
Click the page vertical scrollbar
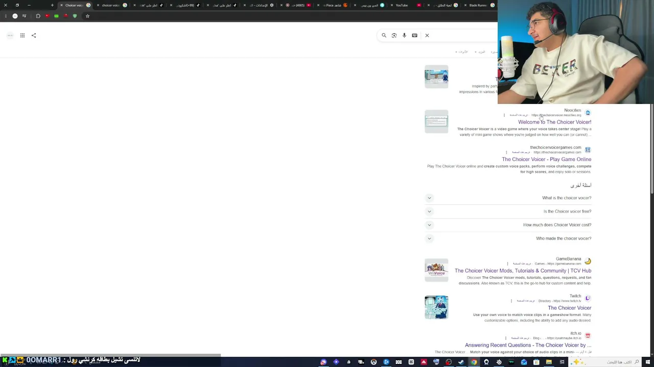(x=652, y=148)
